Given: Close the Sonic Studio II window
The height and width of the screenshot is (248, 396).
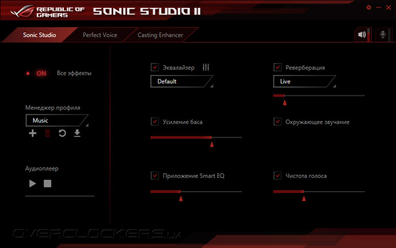Looking at the screenshot, I should coord(389,8).
